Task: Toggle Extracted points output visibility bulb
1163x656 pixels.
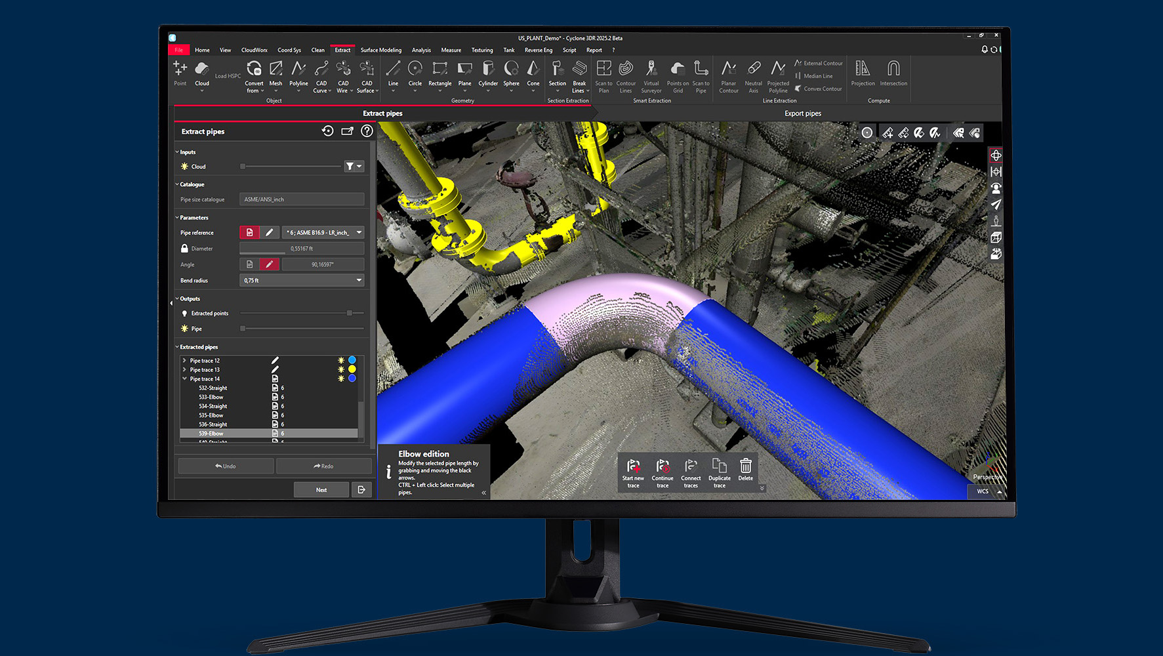Action: (x=184, y=314)
